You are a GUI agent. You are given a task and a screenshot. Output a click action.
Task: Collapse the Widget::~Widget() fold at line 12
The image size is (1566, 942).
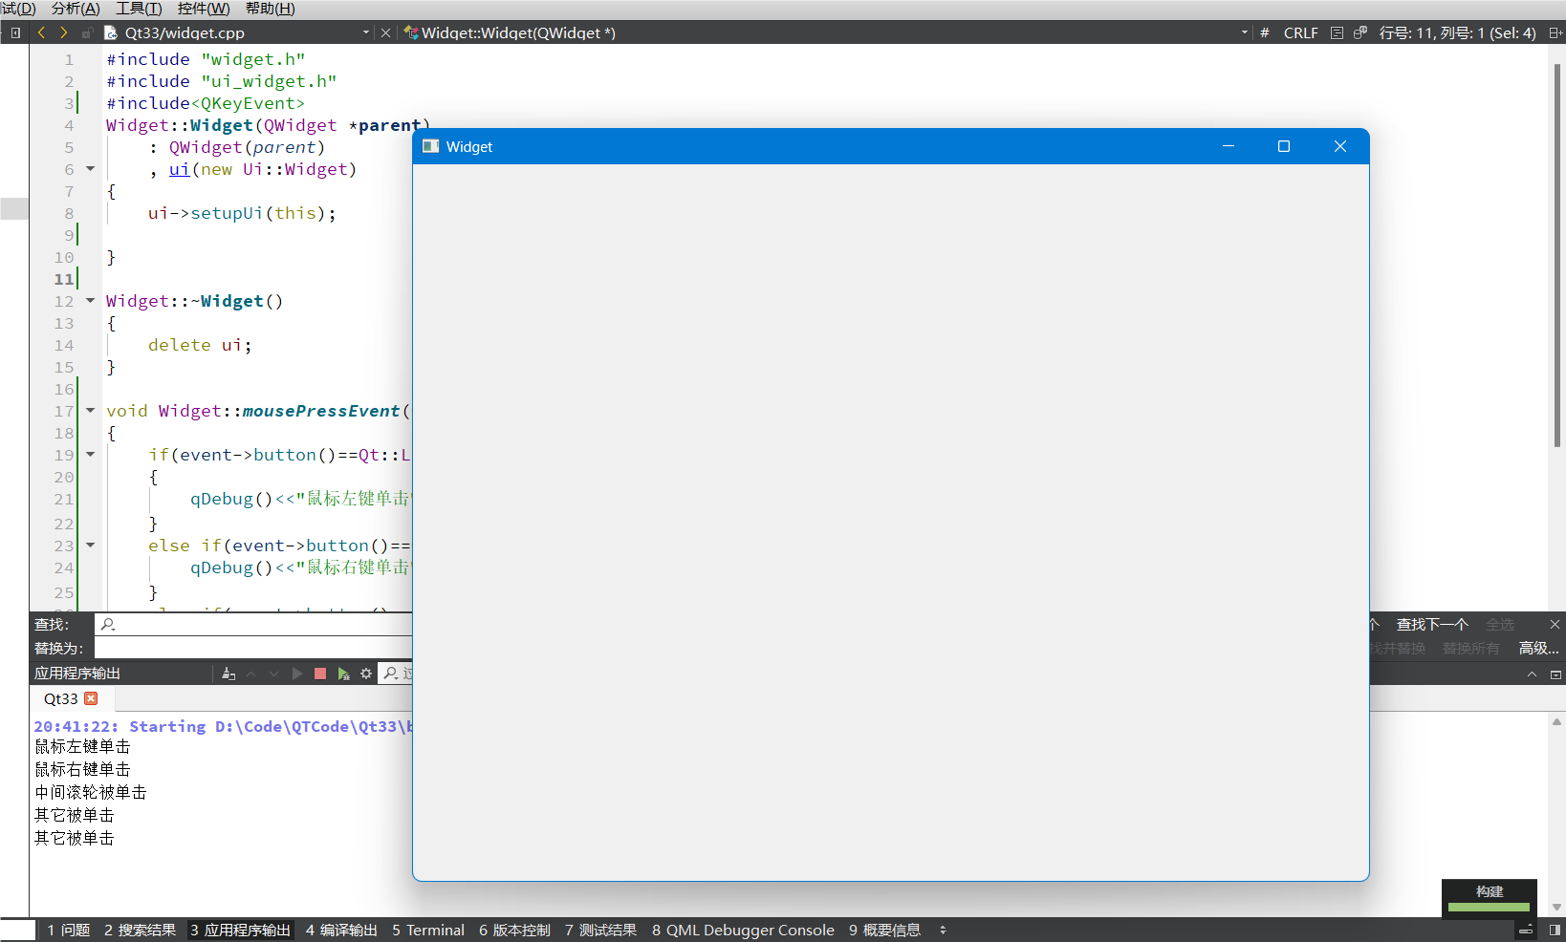[91, 301]
